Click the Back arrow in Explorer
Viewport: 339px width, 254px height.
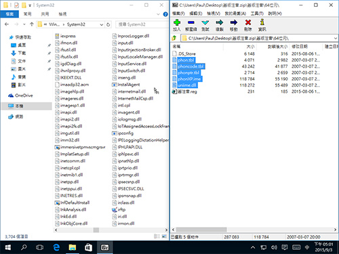tap(7, 24)
